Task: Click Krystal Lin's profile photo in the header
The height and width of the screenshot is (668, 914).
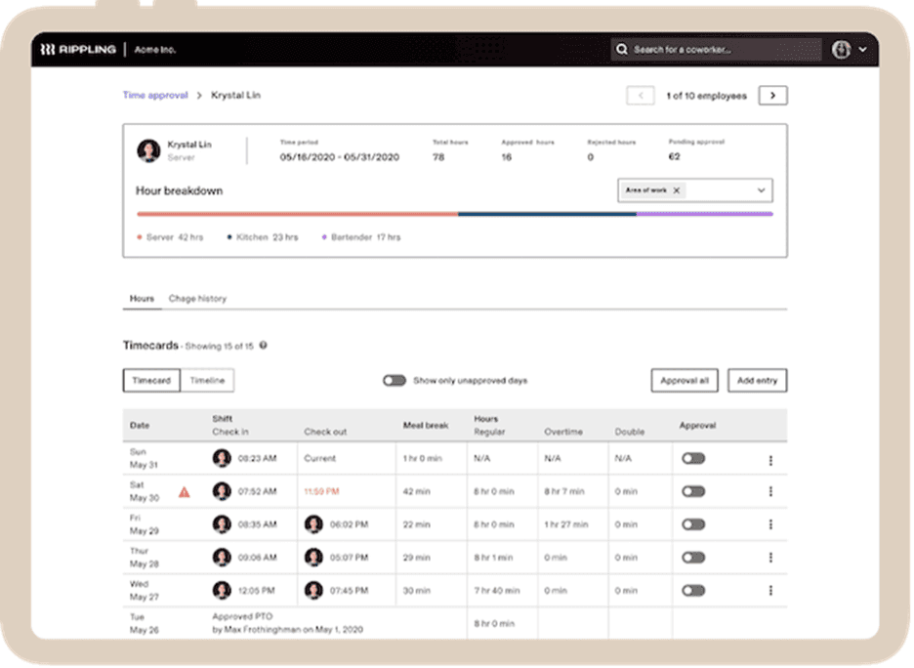Action: (x=149, y=150)
